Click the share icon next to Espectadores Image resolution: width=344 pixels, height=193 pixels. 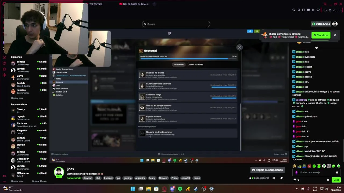274,178
